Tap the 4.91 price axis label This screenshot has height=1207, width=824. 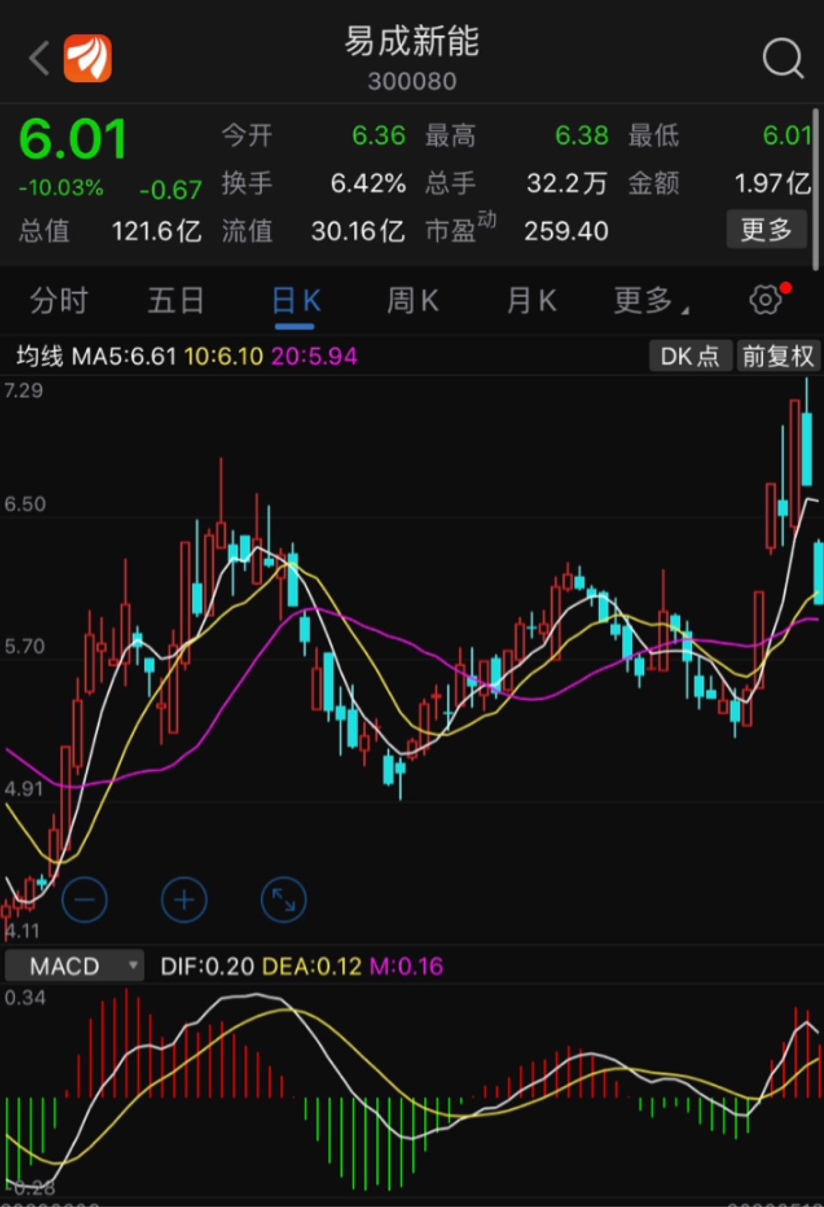[x=24, y=789]
